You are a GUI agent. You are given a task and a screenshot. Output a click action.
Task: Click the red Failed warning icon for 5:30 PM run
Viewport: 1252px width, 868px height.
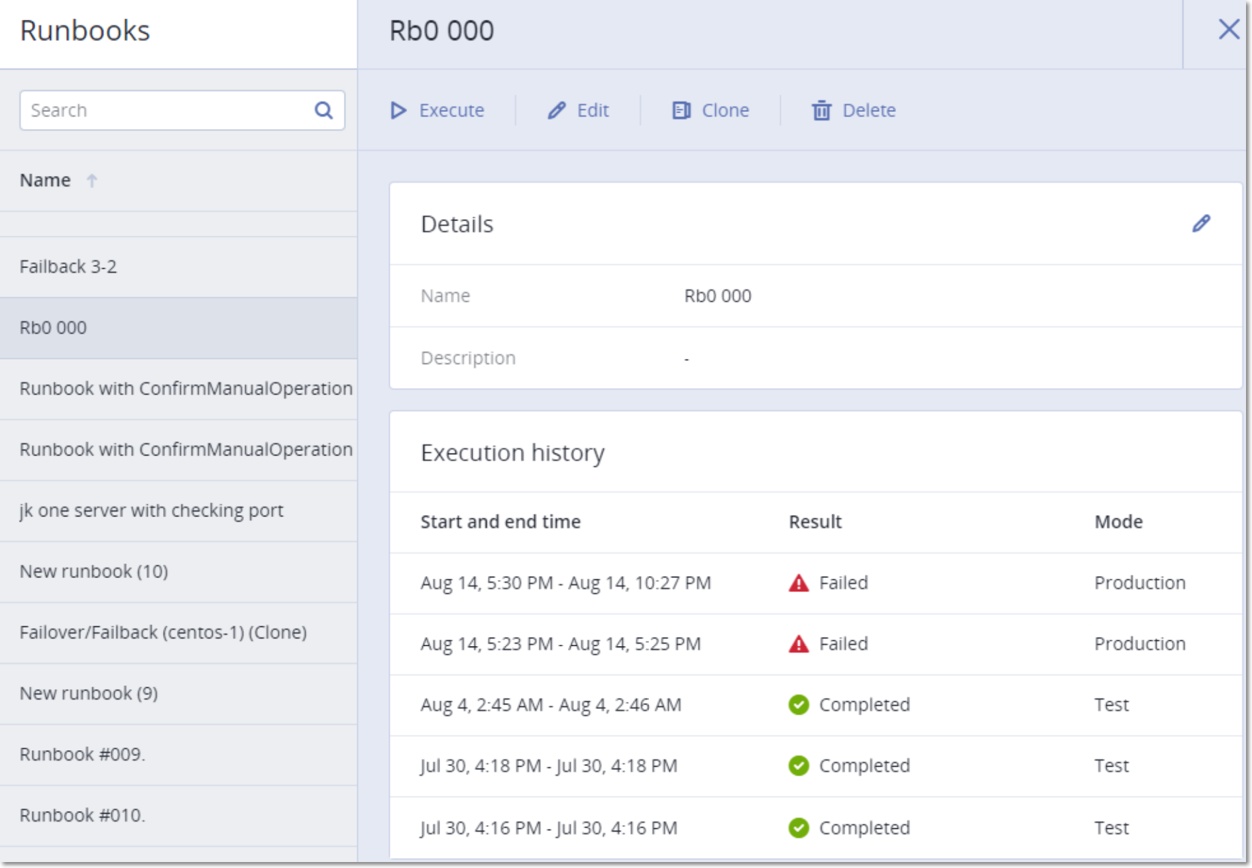coord(798,583)
